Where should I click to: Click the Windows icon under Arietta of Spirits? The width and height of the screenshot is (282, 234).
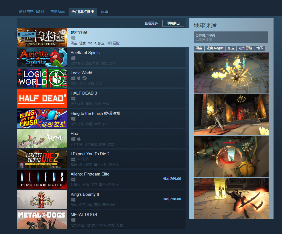(x=73, y=58)
